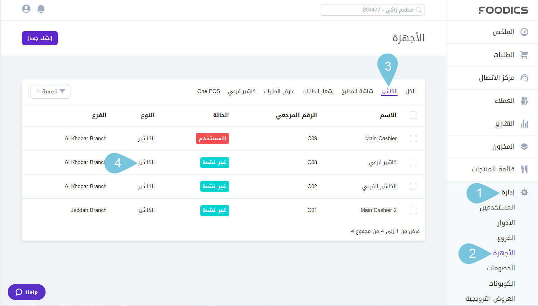The image size is (538, 306).
Task: Open customers via the people icon
Action: tap(524, 101)
